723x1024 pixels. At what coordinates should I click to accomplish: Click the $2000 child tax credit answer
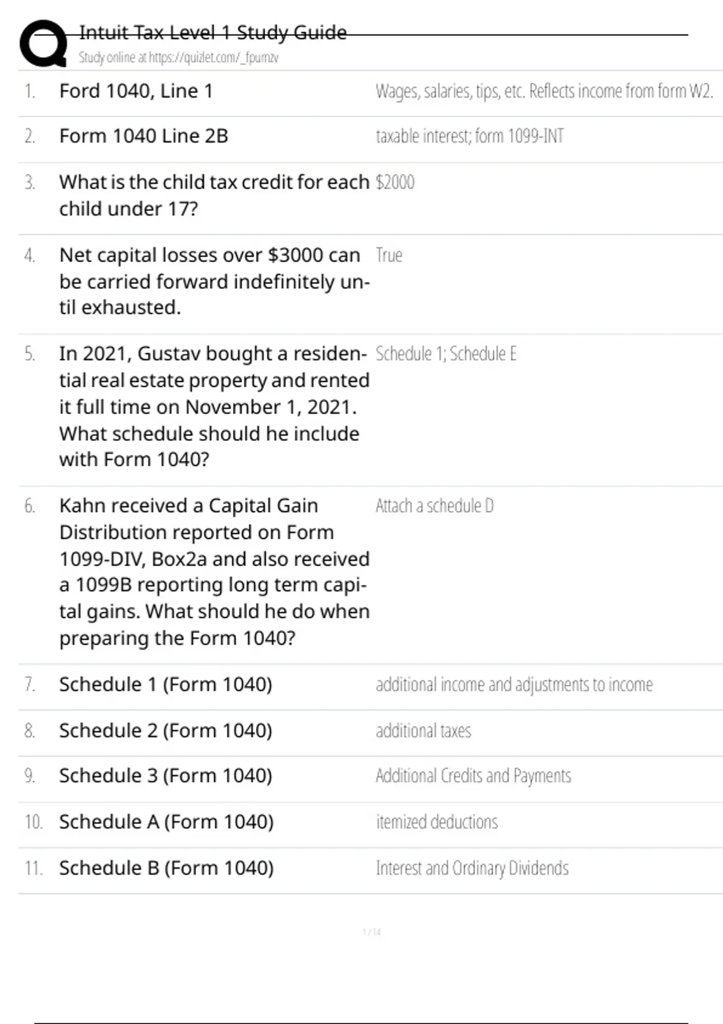pos(395,183)
